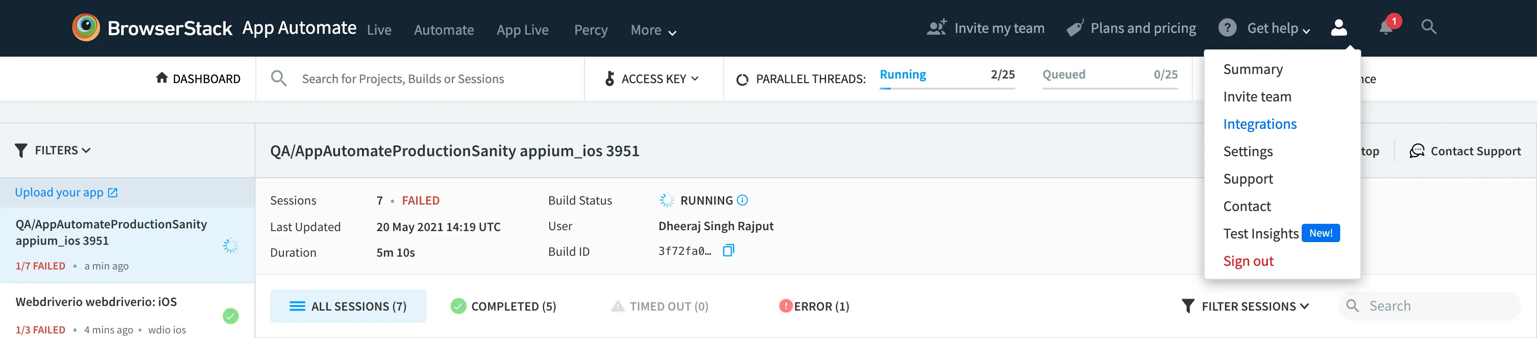Expand the ACCESS KEY dropdown
Image resolution: width=1537 pixels, height=338 pixels.
[652, 79]
